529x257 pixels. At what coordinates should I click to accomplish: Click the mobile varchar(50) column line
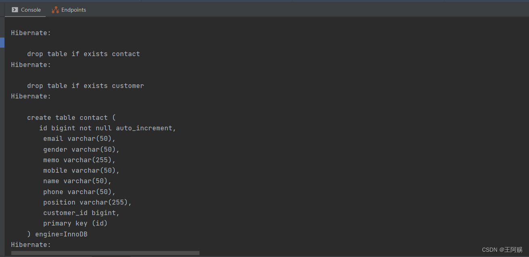pos(81,170)
